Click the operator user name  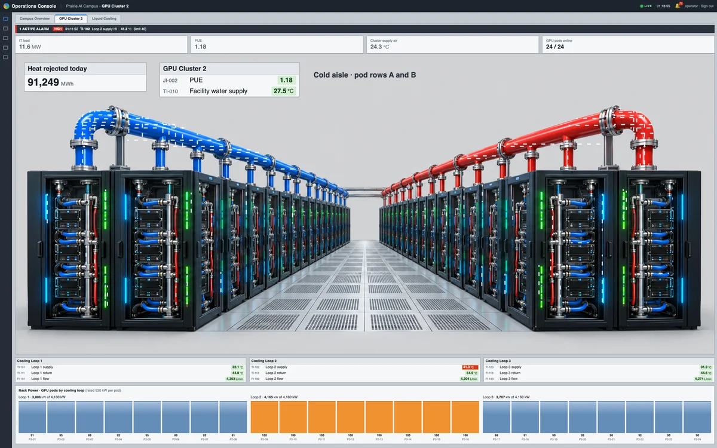[x=691, y=5]
